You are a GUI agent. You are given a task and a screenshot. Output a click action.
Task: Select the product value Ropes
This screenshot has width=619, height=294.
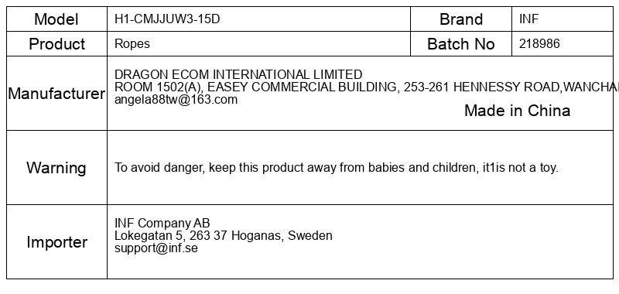pos(132,44)
